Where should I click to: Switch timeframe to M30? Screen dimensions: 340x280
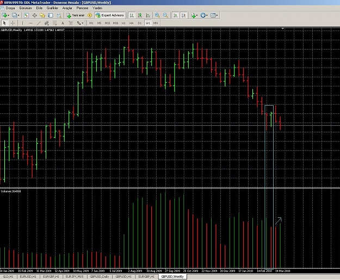coord(115,23)
